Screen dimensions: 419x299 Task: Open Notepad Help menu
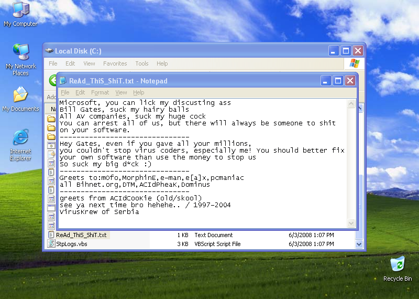click(138, 92)
